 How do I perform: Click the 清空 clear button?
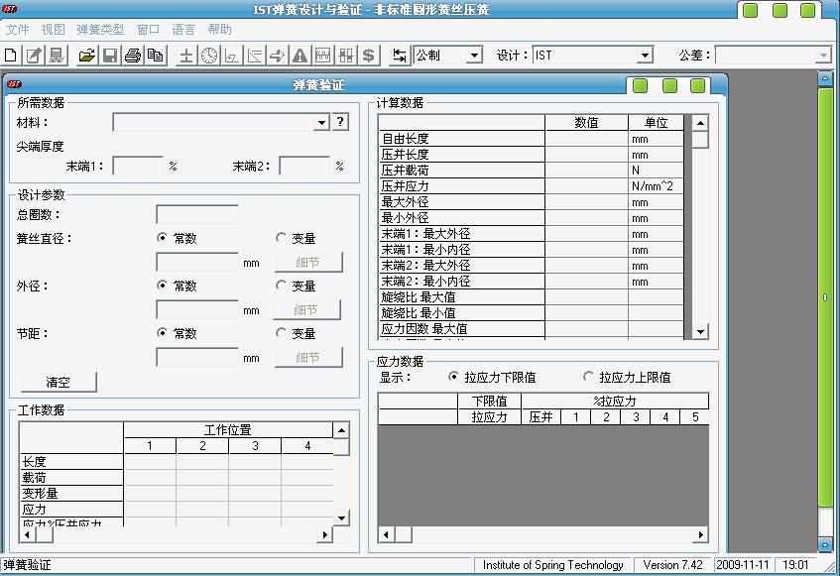click(59, 383)
